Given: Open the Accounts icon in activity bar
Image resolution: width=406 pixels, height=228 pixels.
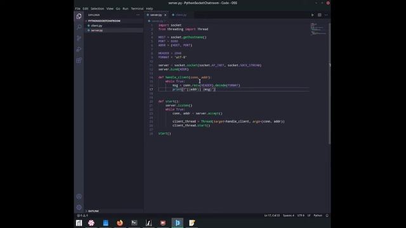Looking at the screenshot, I should coord(79,196).
